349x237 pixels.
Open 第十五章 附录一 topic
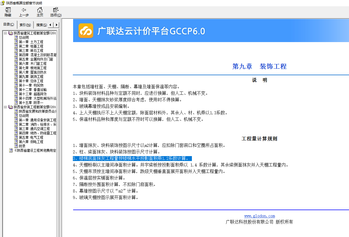[31, 103]
